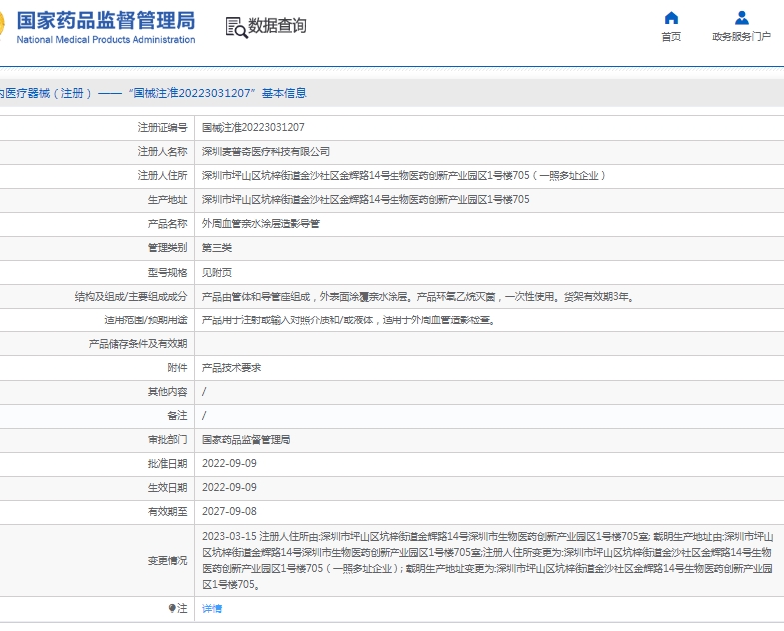
Task: Click the 变更情况 change history paragraph
Action: pos(487,560)
